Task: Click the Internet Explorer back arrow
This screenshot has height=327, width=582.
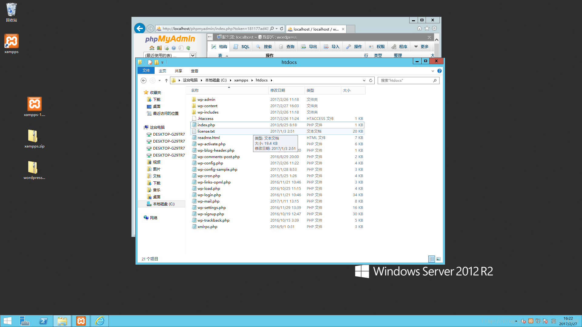Action: (139, 28)
